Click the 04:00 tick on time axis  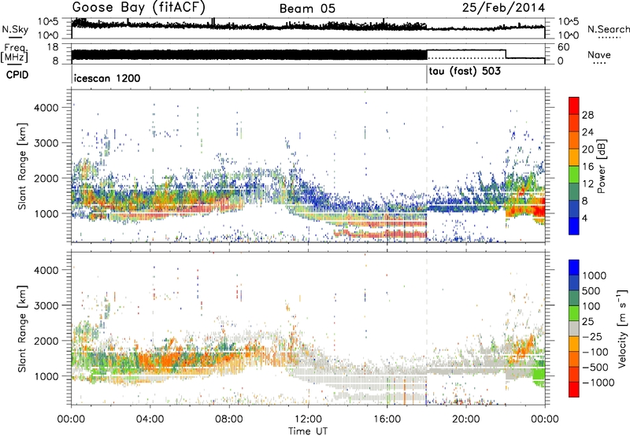point(150,419)
